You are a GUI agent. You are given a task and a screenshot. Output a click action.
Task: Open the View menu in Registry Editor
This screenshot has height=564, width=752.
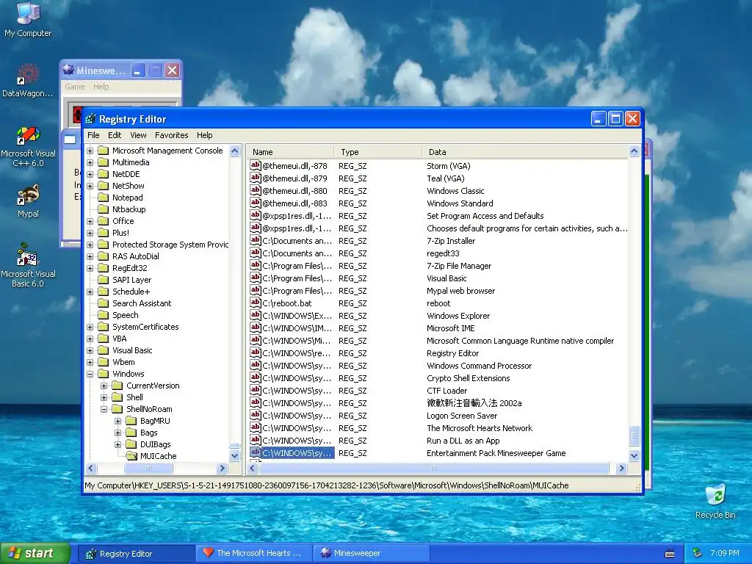[138, 135]
